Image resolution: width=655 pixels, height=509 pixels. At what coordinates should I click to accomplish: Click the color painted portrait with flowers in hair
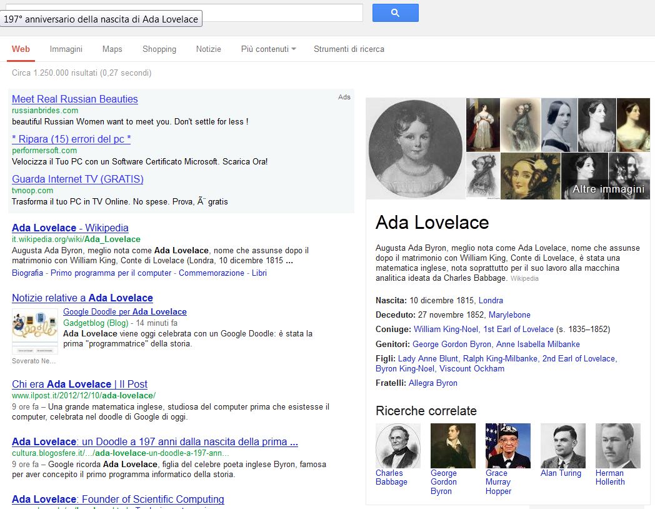click(531, 176)
